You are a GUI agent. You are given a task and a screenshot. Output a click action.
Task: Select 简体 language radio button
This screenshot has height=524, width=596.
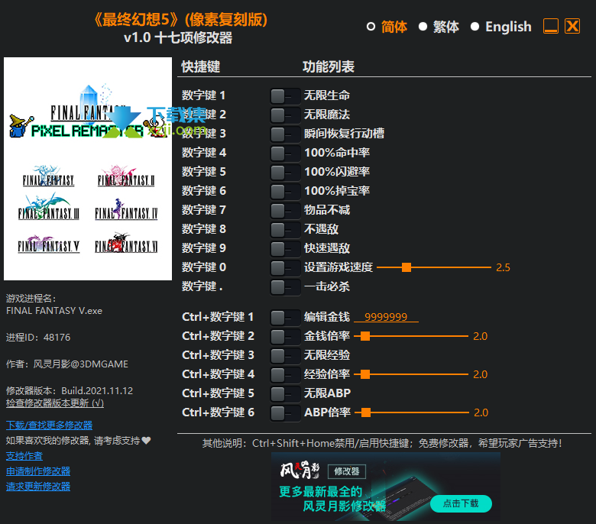[371, 27]
